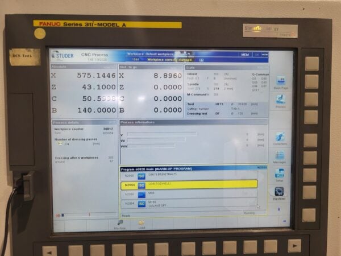Screen dimensions: 341x256
Task: Click the Ready status bar text
Action: (126, 216)
